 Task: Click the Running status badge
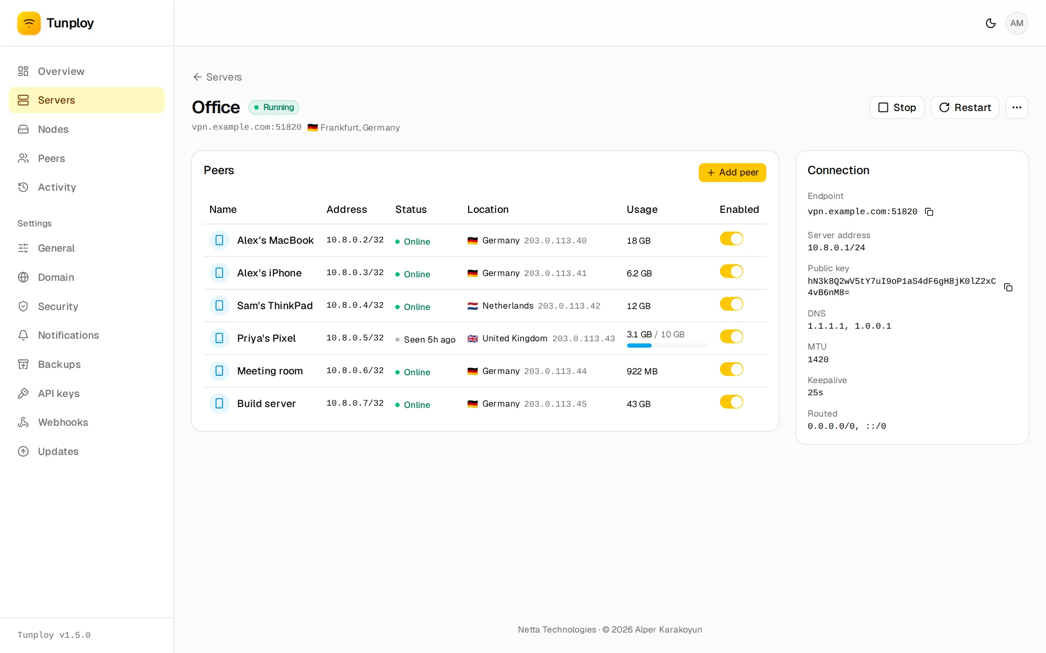click(x=274, y=108)
